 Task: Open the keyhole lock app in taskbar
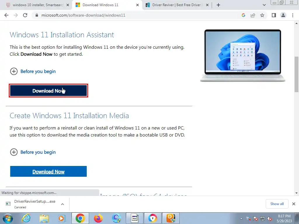click(152, 218)
